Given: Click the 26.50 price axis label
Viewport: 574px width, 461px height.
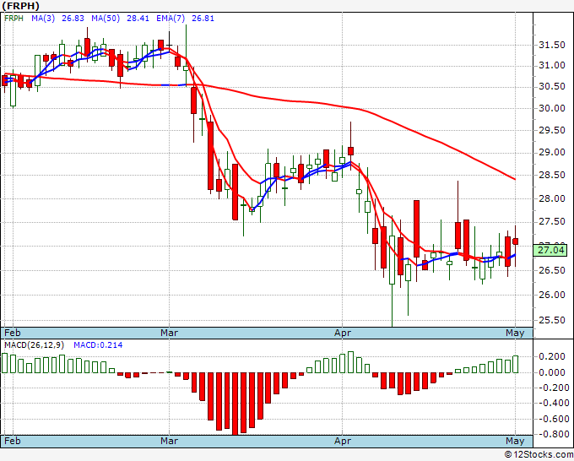Looking at the screenshot, I should point(552,270).
